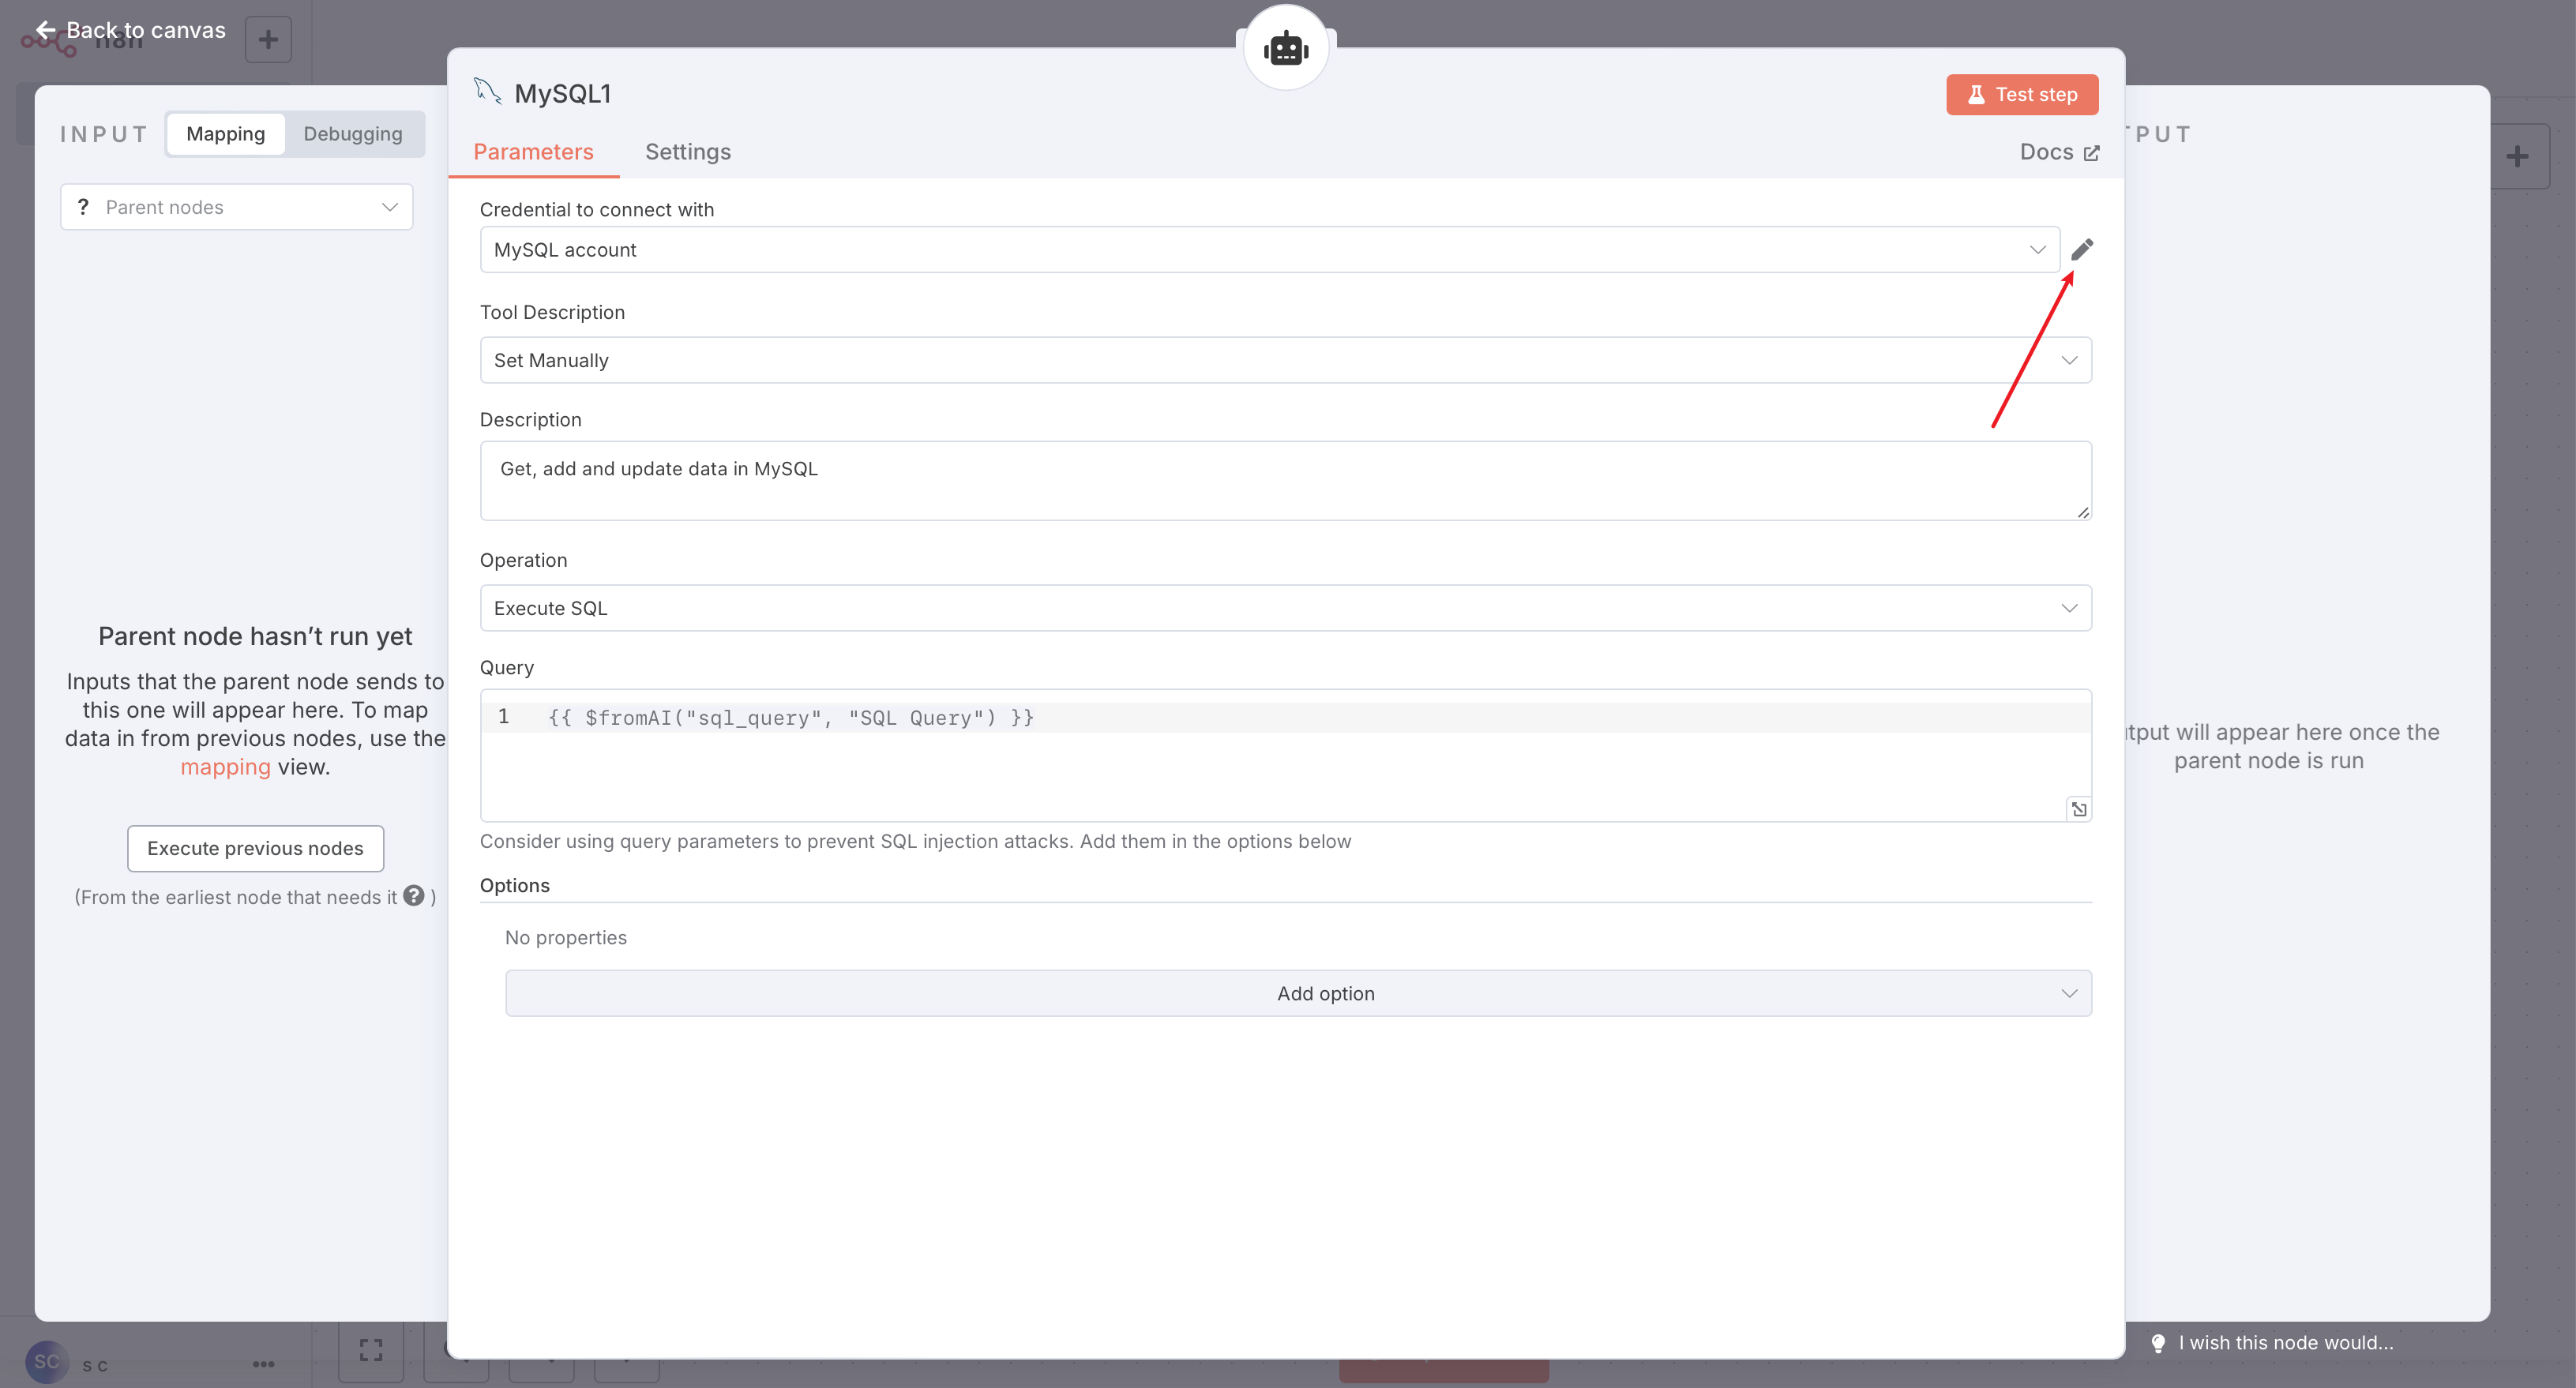Expand the Tool Description Set Manually dropdown
The height and width of the screenshot is (1388, 2576).
pos(1285,360)
